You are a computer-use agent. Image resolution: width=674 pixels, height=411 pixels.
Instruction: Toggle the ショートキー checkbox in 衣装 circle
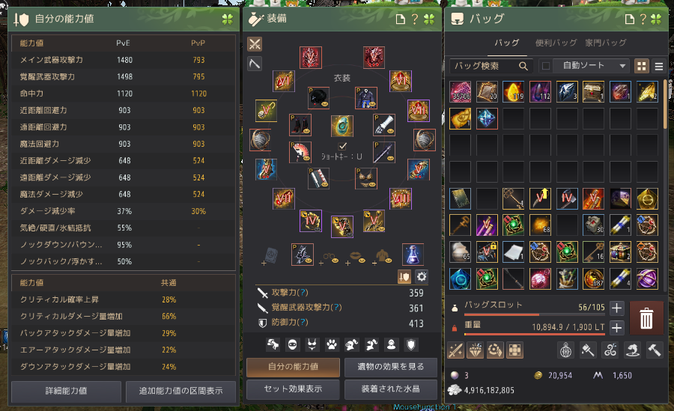click(x=342, y=146)
